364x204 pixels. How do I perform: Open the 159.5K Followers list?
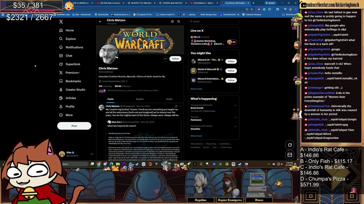[122, 86]
